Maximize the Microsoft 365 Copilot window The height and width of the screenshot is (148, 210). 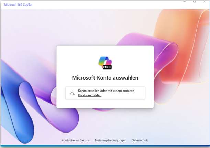pos(194,1)
